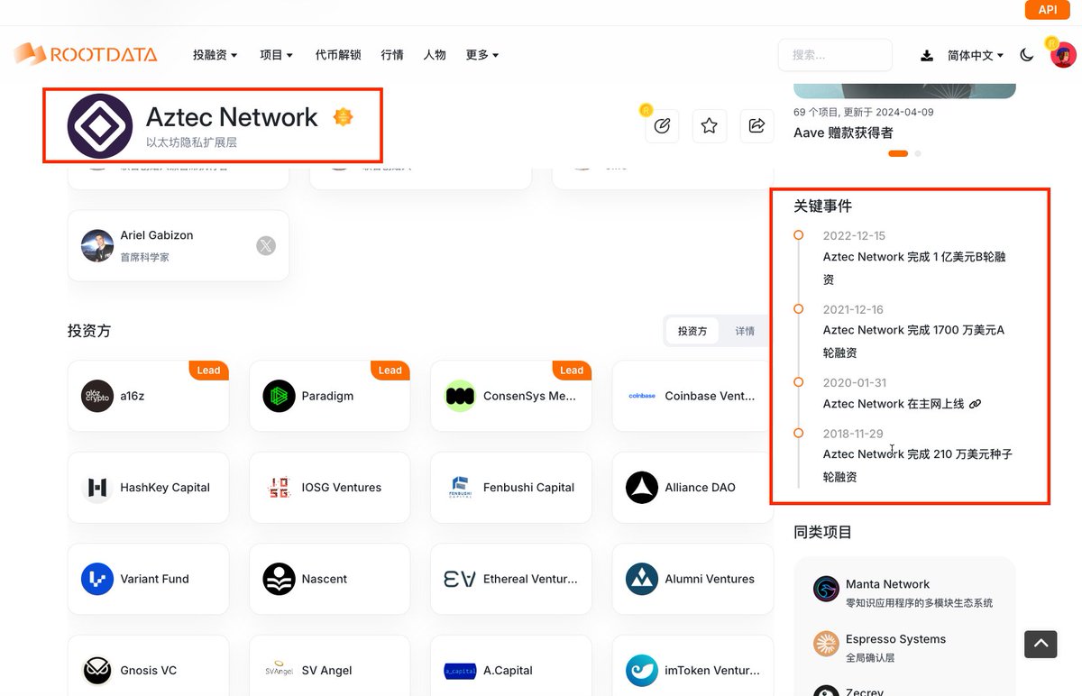Click '2018-11-29' seed round date
Screen dimensions: 1082x696
coord(853,434)
